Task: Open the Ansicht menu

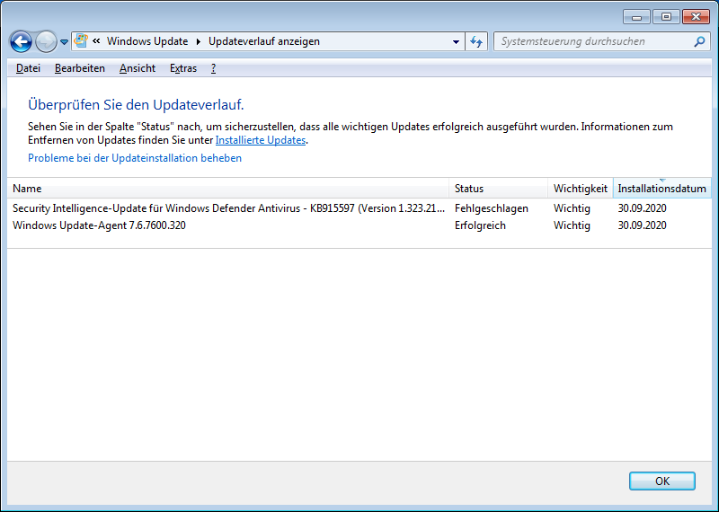Action: click(138, 68)
